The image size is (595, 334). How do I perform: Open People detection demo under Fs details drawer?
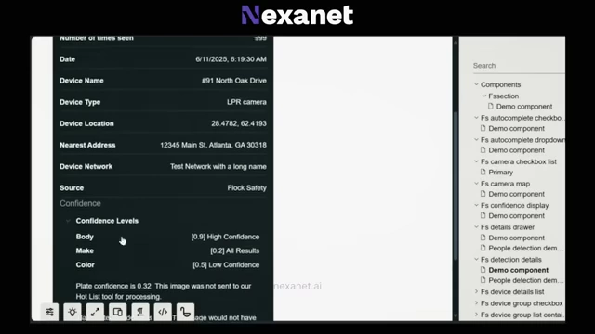[x=525, y=248]
